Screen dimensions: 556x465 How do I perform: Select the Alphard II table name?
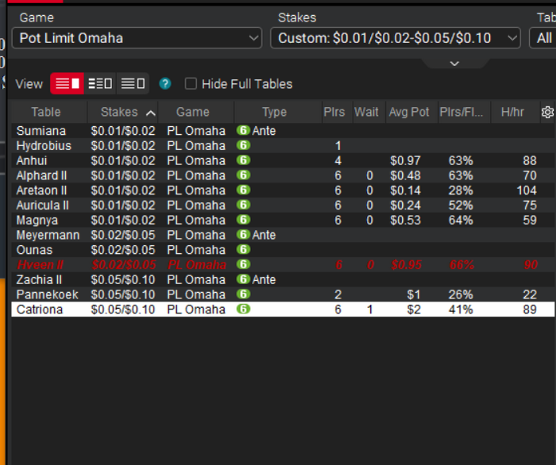click(x=42, y=175)
